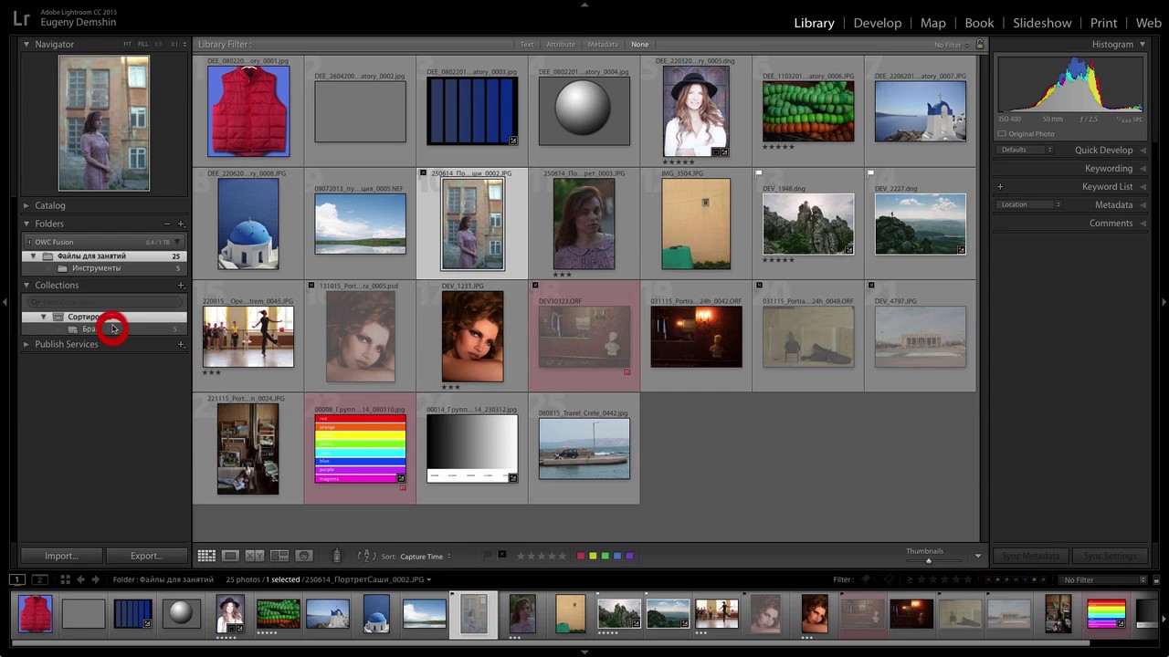The image size is (1169, 657).
Task: Select the red vest photo thumbnail
Action: (248, 111)
